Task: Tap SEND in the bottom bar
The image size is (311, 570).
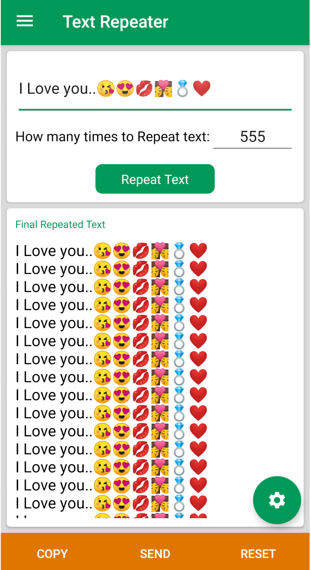Action: click(x=155, y=554)
